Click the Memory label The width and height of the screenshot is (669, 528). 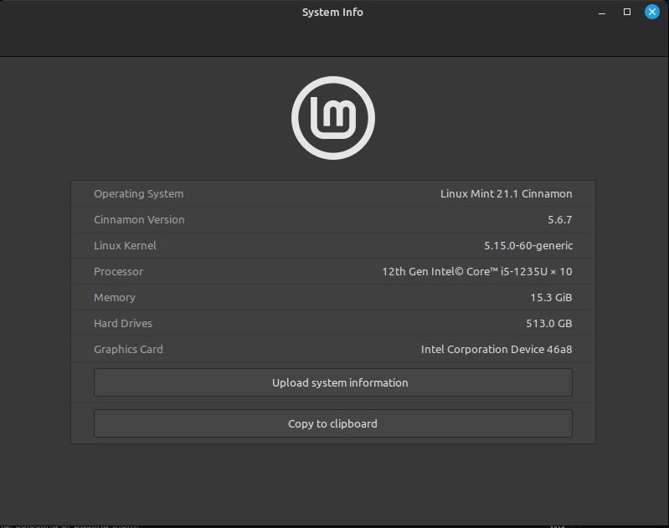click(115, 297)
